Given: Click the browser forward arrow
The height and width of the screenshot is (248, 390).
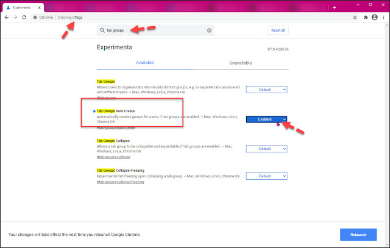Looking at the screenshot, I should click(15, 17).
